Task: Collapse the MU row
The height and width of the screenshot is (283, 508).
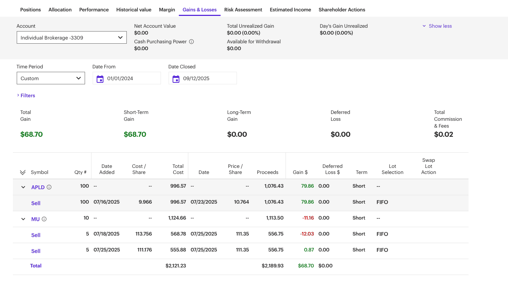Action: 23,219
